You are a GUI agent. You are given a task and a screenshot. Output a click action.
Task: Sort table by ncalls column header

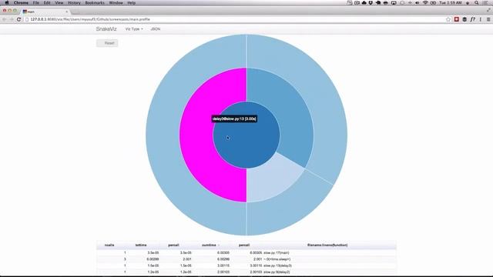(x=109, y=245)
